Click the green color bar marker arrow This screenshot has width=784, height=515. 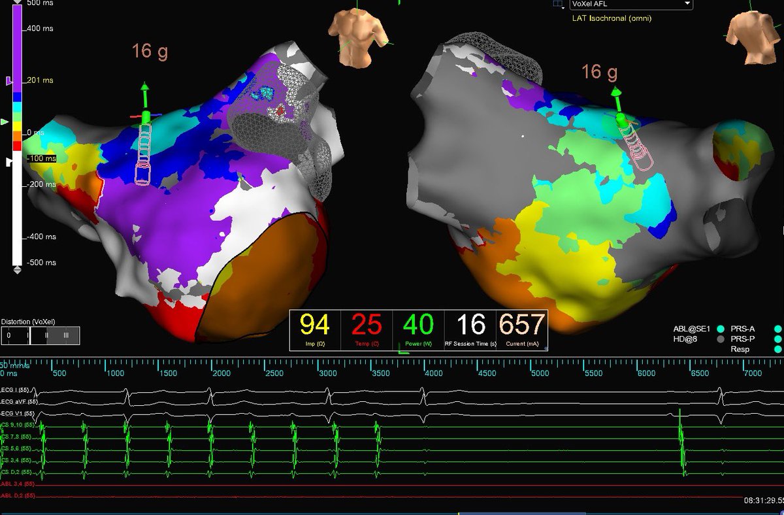(x=6, y=122)
